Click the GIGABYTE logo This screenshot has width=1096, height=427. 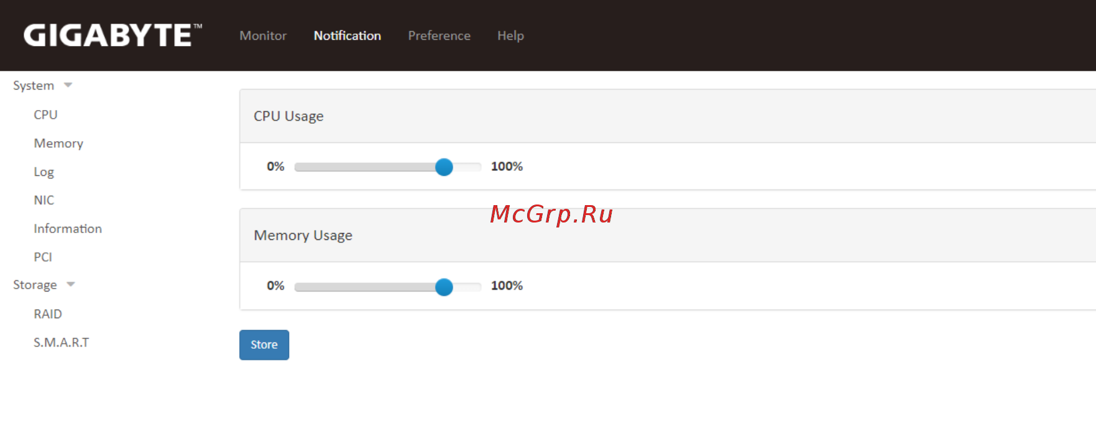(113, 35)
